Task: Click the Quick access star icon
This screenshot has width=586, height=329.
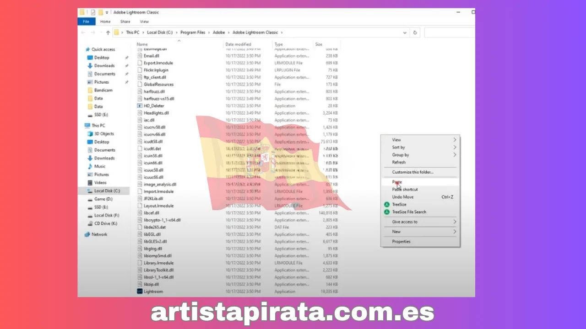Action: [x=87, y=49]
